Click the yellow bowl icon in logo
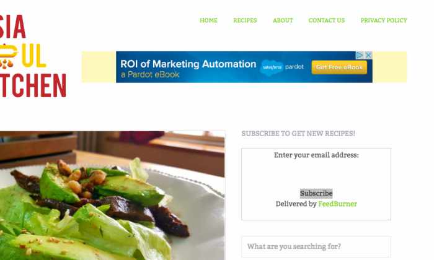 (8, 55)
